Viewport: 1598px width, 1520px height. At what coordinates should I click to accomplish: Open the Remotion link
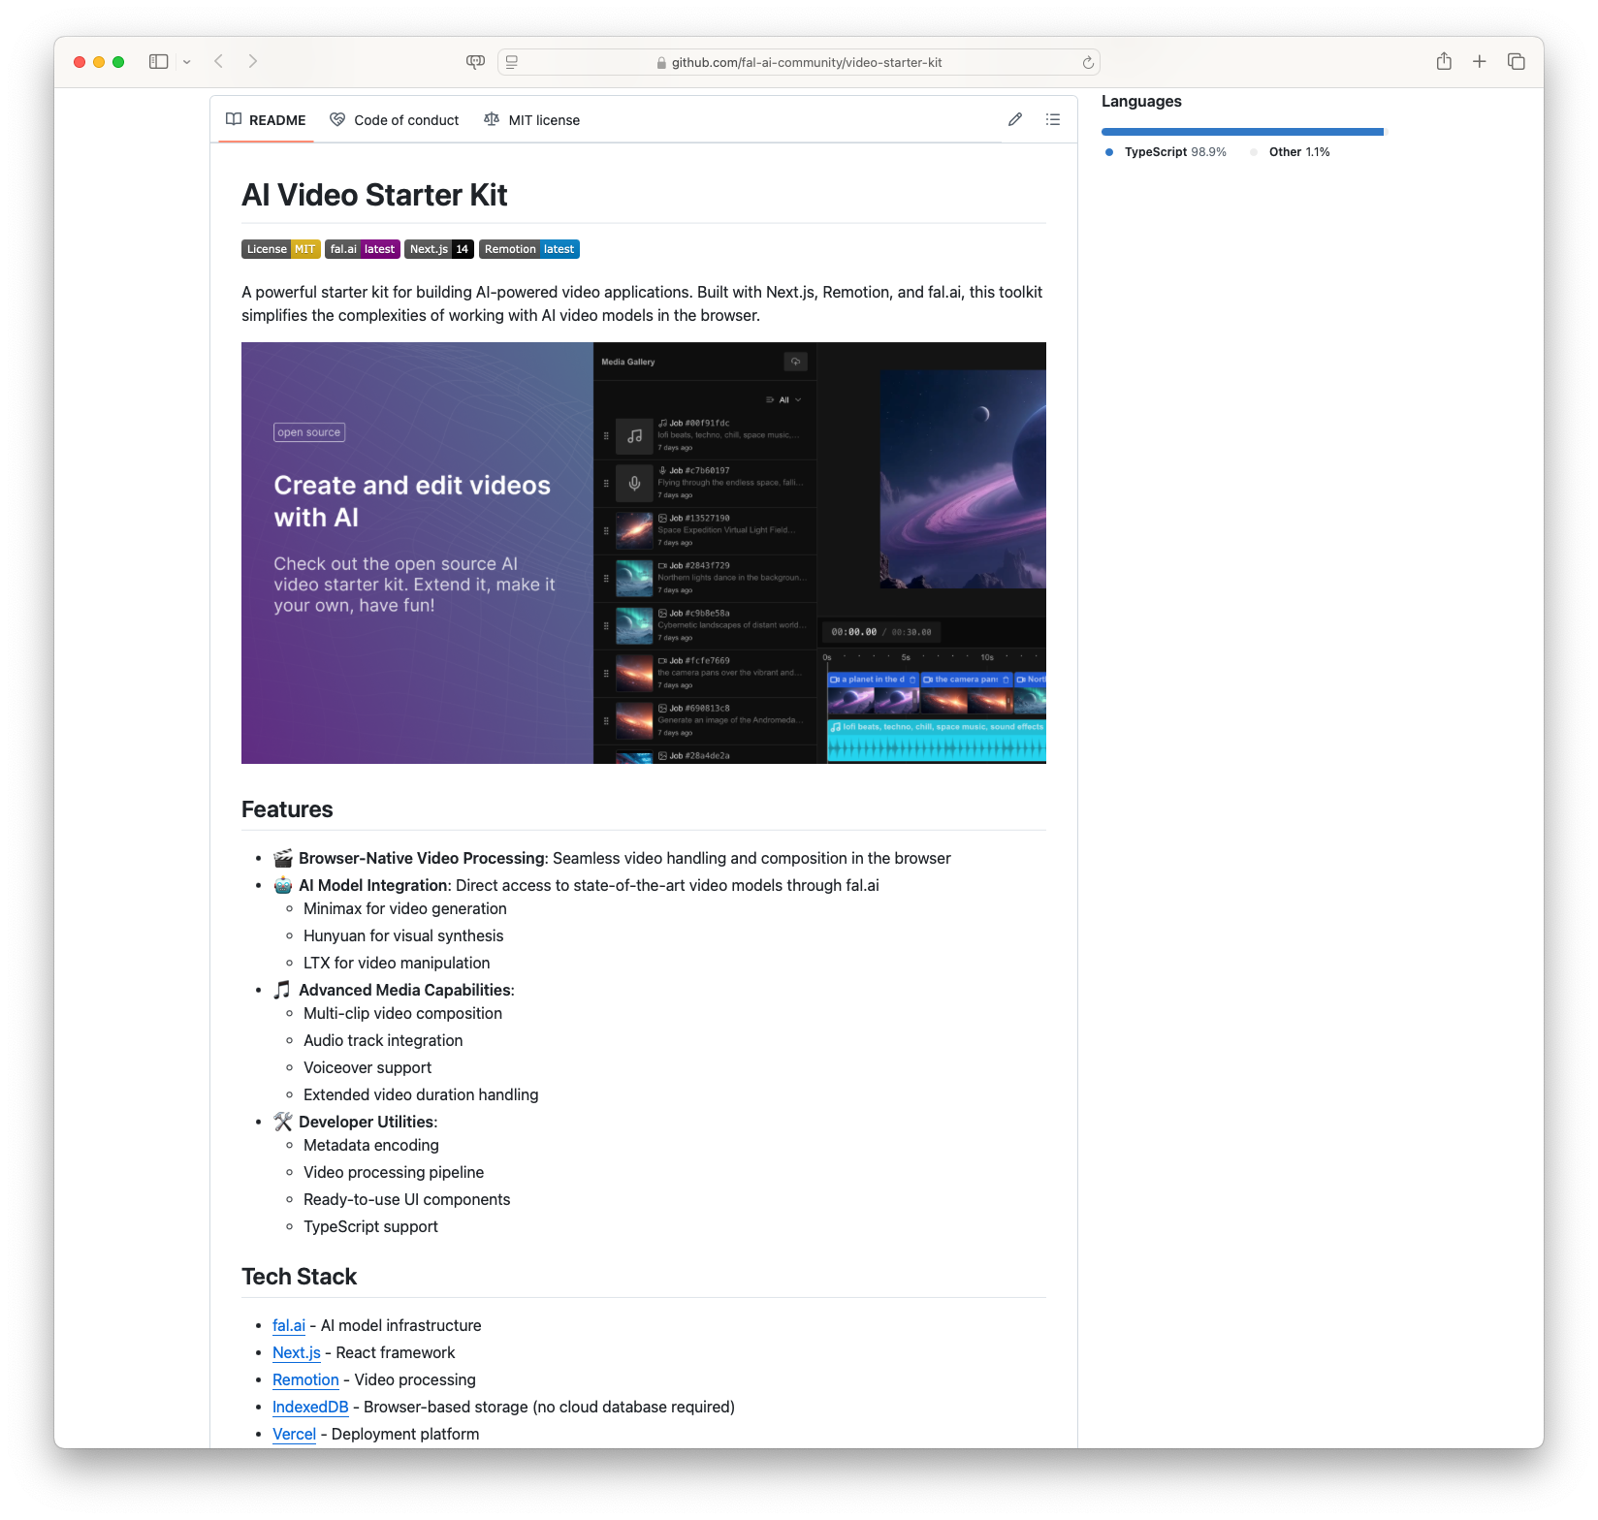click(x=305, y=1379)
